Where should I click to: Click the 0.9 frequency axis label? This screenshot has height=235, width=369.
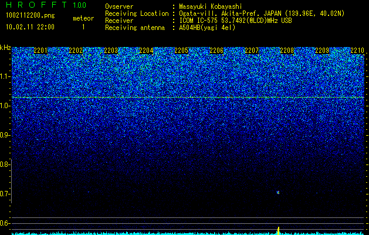[5, 135]
